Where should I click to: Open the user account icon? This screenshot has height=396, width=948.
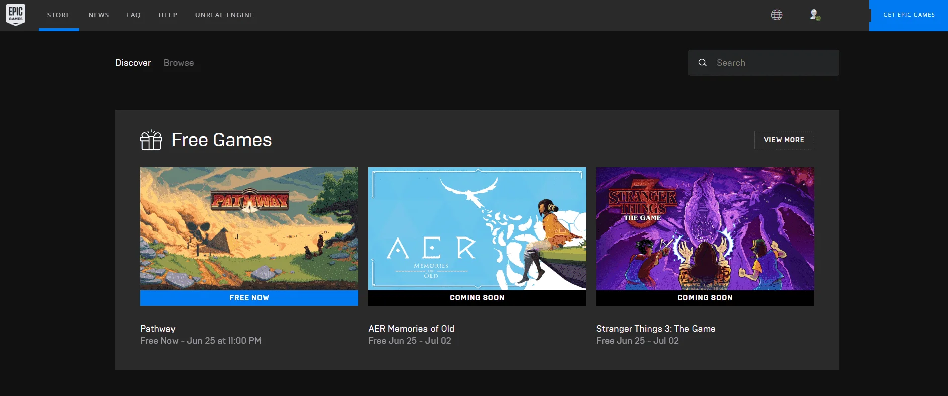click(x=815, y=15)
